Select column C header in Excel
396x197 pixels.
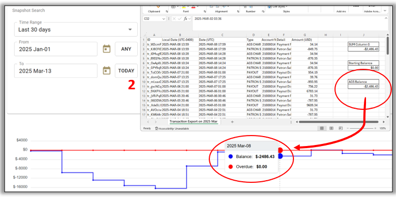[222, 35]
